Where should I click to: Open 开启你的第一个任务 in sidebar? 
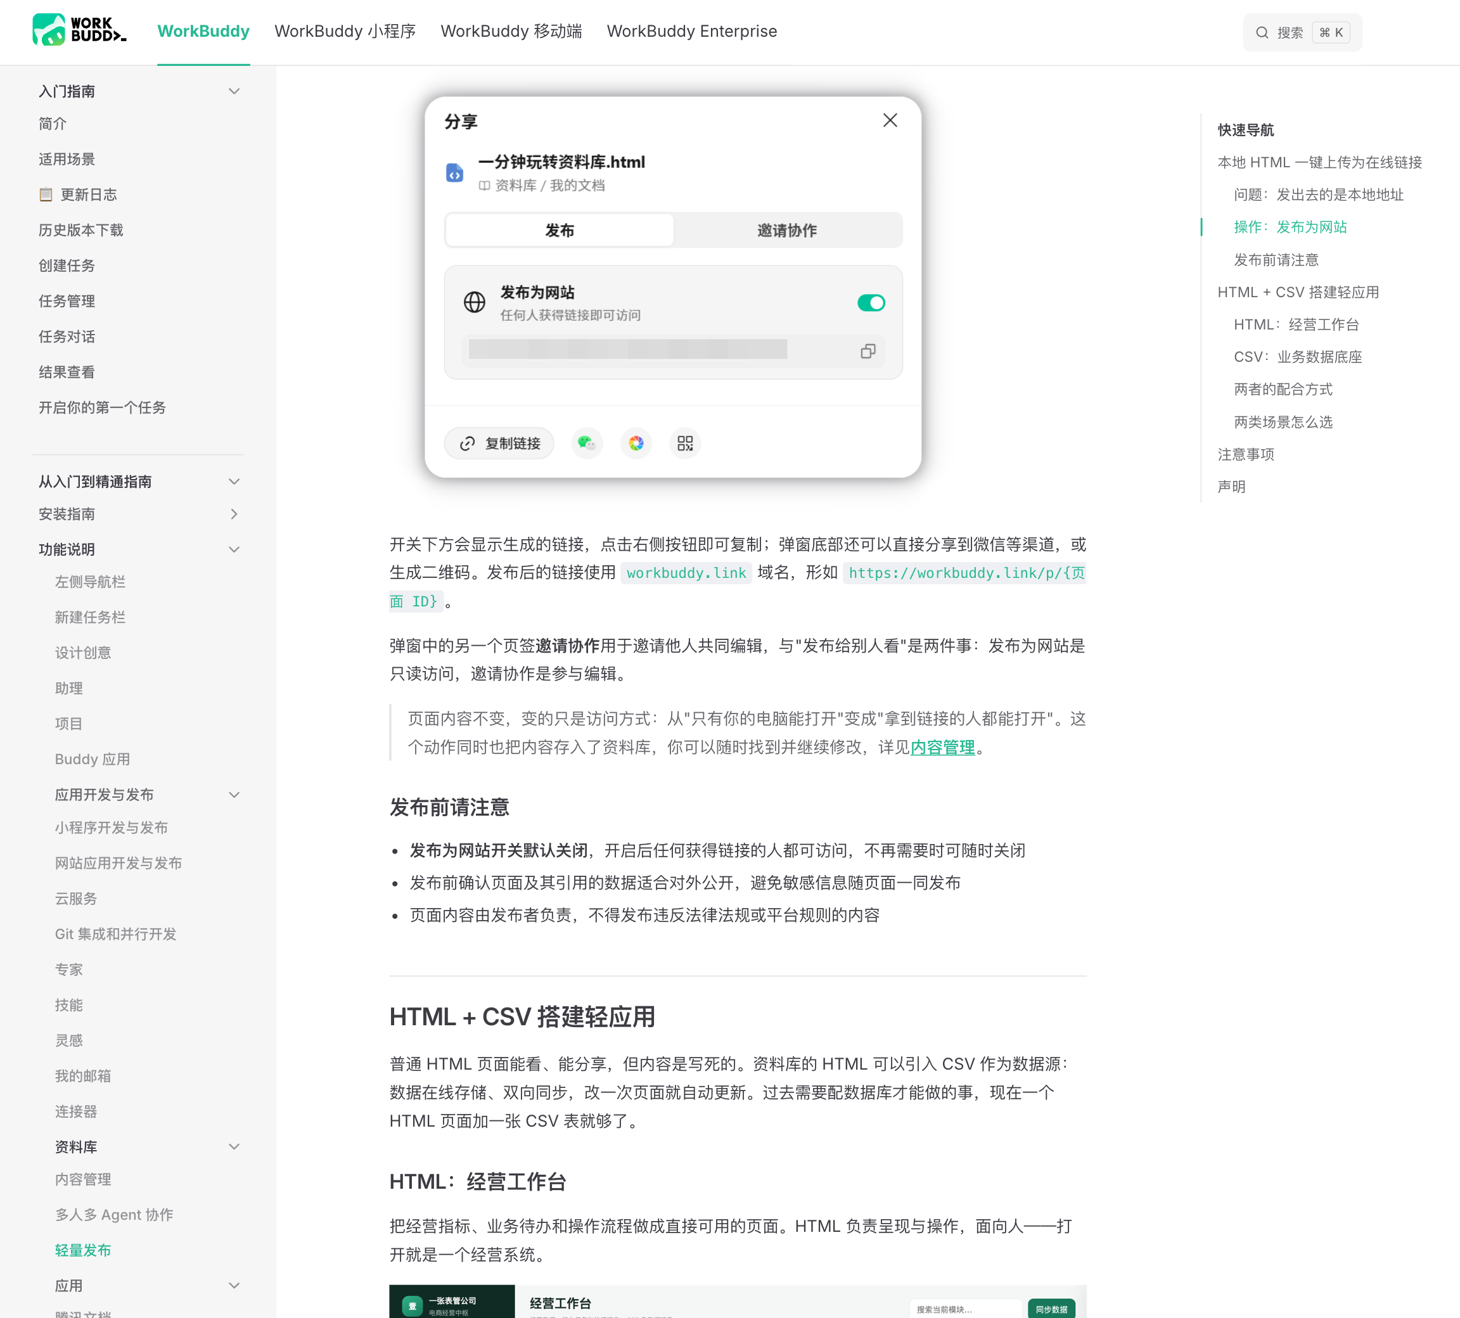click(102, 407)
